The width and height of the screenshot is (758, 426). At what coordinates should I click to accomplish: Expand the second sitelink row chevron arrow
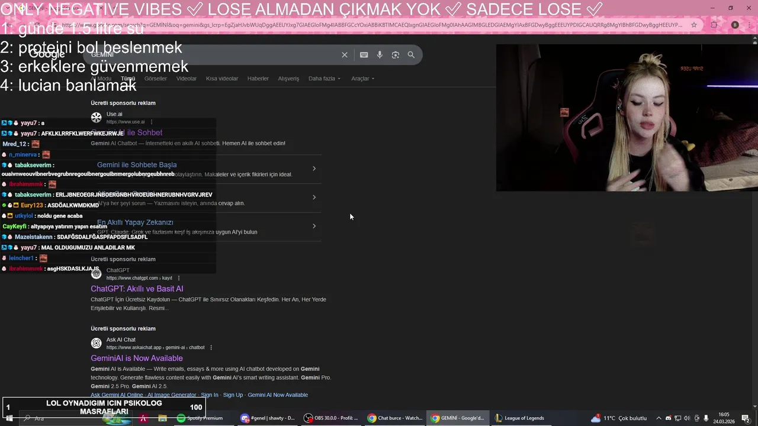tap(314, 197)
